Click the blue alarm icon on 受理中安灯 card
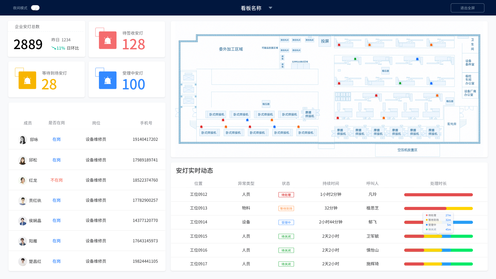This screenshot has width=496, height=279. 108,80
